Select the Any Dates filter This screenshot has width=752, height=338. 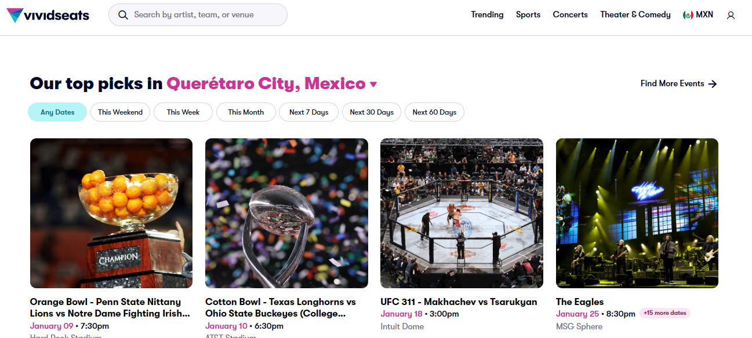57,112
